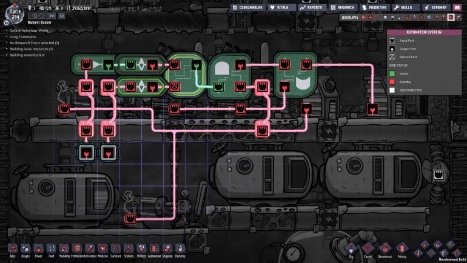Click the eye button beside speed controls

(62, 16)
